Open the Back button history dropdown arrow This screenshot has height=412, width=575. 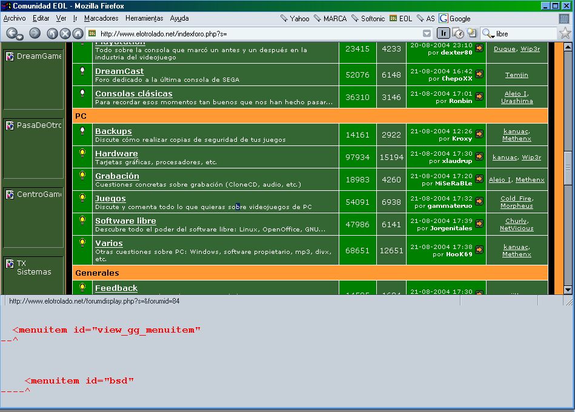(21, 37)
